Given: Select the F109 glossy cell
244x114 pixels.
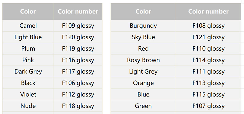Looking at the screenshot, I should 78,26.
